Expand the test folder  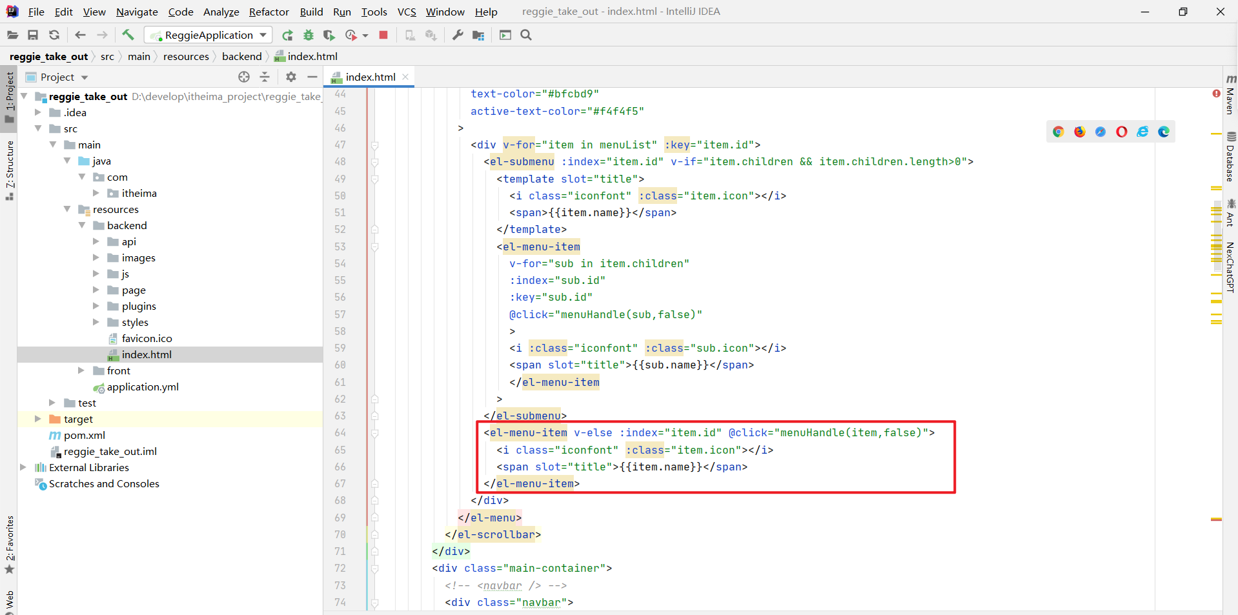click(52, 403)
